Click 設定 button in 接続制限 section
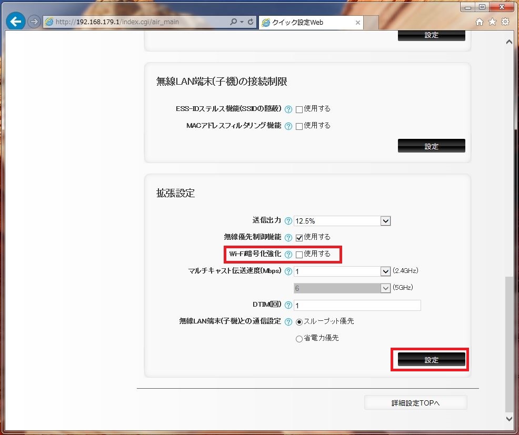Screen dimensions: 519x435 pyautogui.click(x=431, y=146)
